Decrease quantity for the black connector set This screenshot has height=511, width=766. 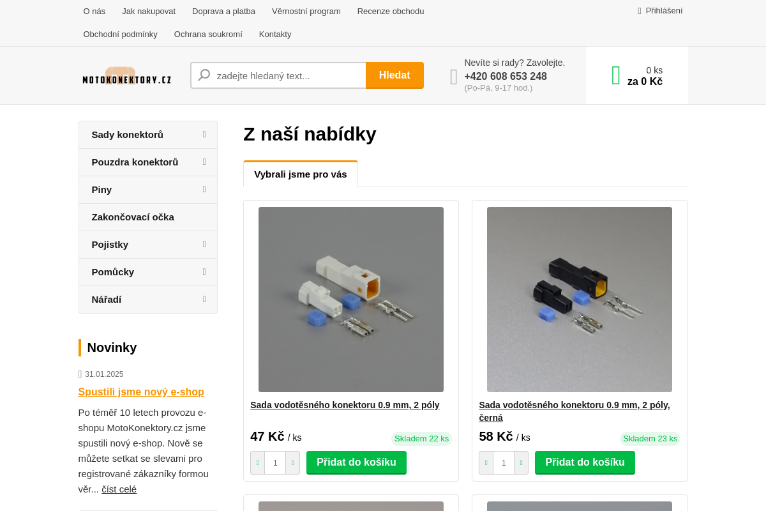tap(486, 463)
